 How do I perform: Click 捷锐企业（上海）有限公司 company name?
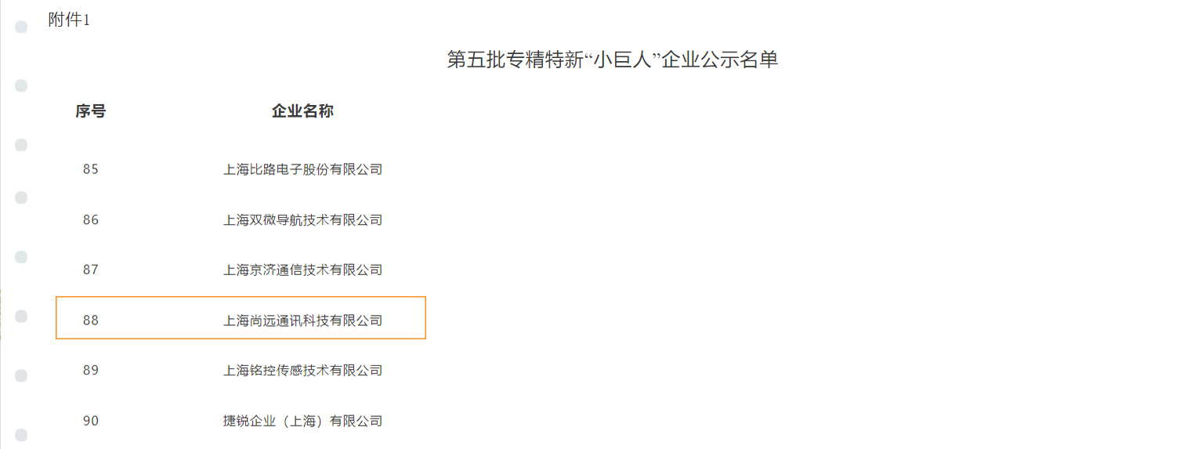click(303, 422)
